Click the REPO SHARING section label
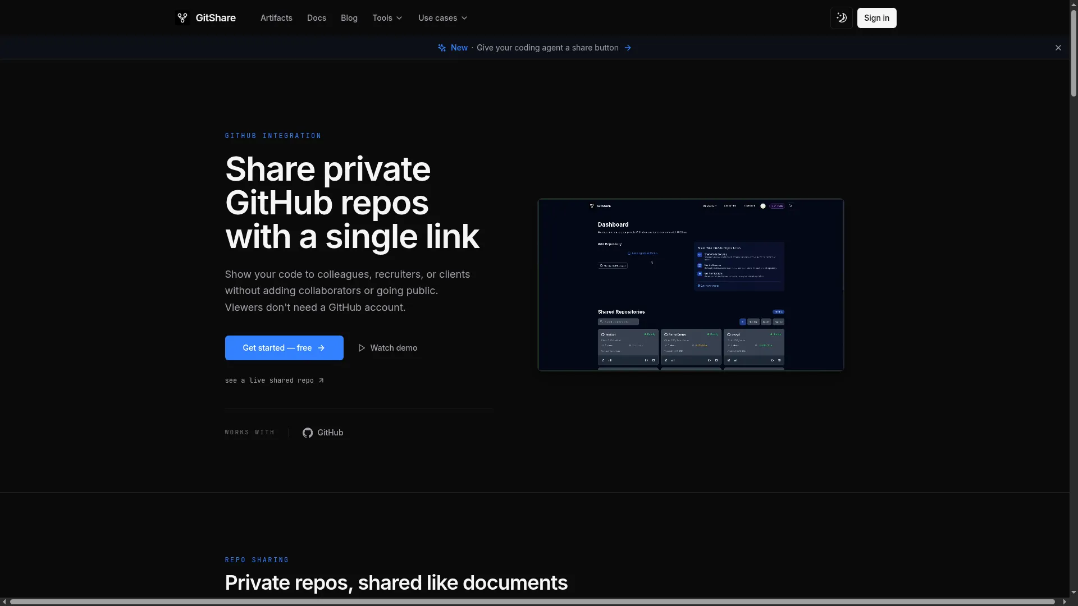 point(257,560)
